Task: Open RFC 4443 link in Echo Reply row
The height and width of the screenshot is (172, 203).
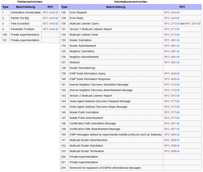Action: [x=172, y=18]
